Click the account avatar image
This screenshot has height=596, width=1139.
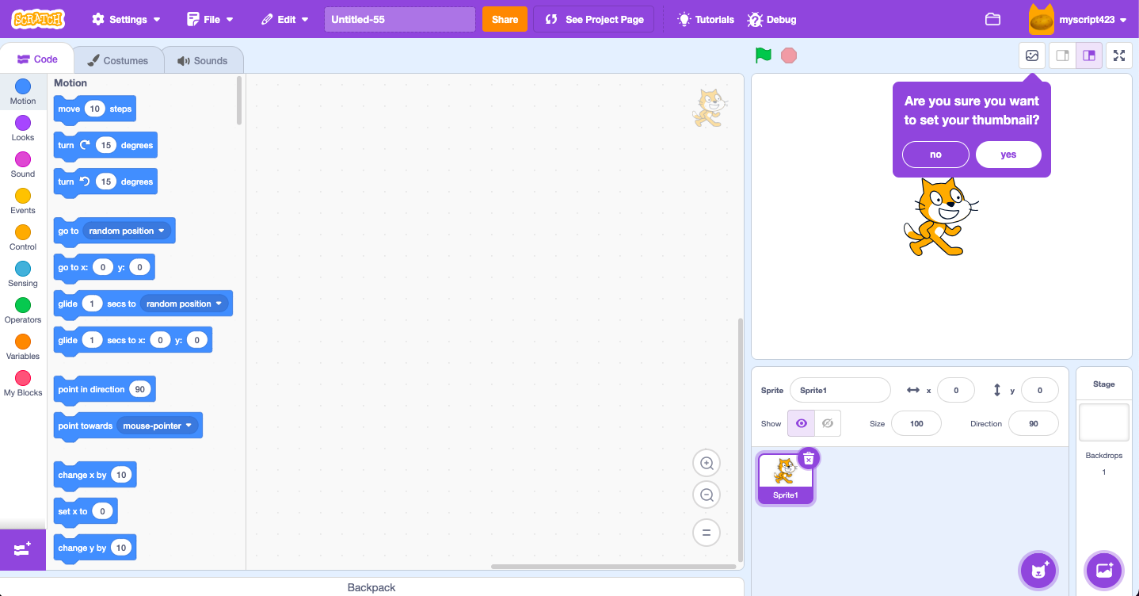click(1042, 20)
